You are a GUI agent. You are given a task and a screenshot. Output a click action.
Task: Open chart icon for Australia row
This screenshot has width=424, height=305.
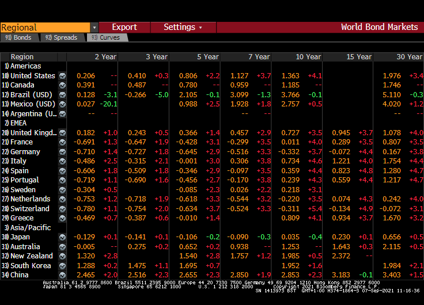(x=62, y=247)
